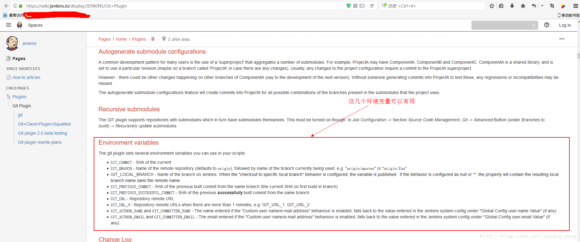Click the undo curved arrow toolbar icon

[534, 6]
